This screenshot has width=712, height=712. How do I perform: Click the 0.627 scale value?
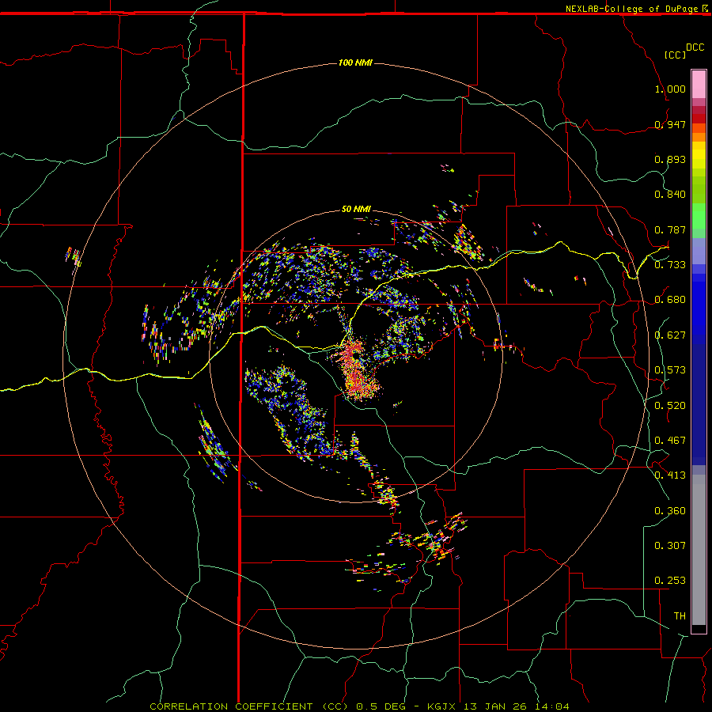point(670,335)
